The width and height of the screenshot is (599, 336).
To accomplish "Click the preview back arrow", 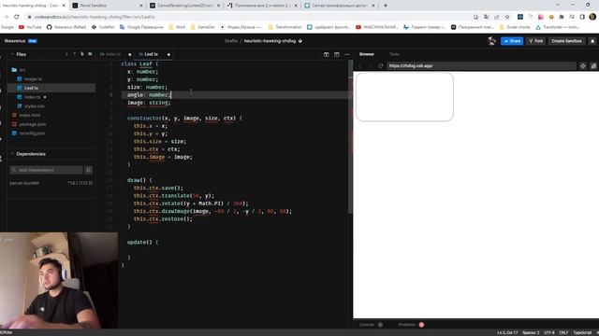I will point(359,66).
